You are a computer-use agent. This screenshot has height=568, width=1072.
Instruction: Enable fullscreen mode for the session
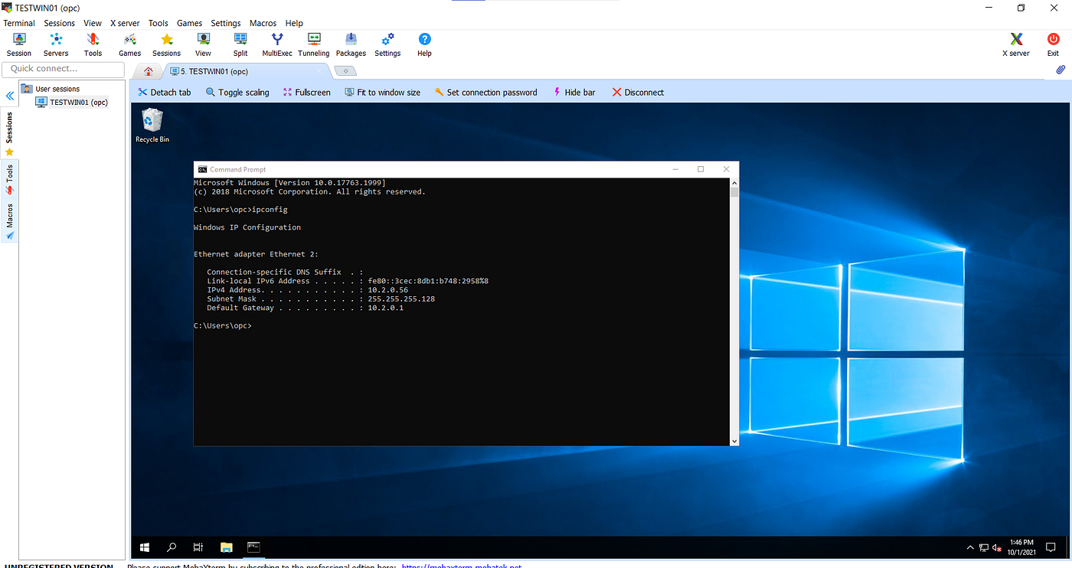(306, 92)
